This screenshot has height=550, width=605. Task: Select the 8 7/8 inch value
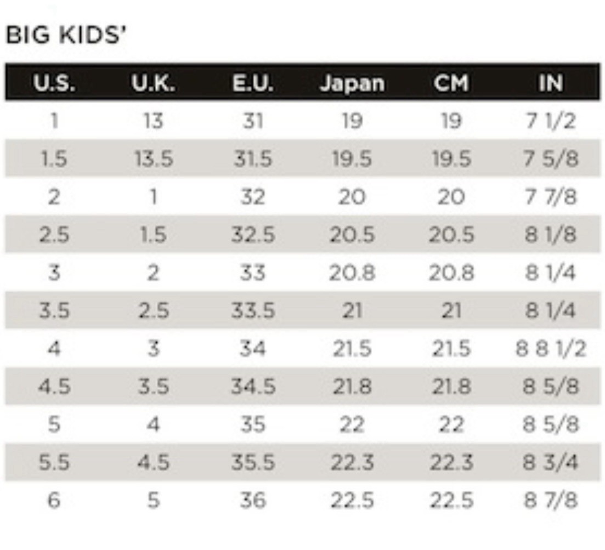coord(551,500)
